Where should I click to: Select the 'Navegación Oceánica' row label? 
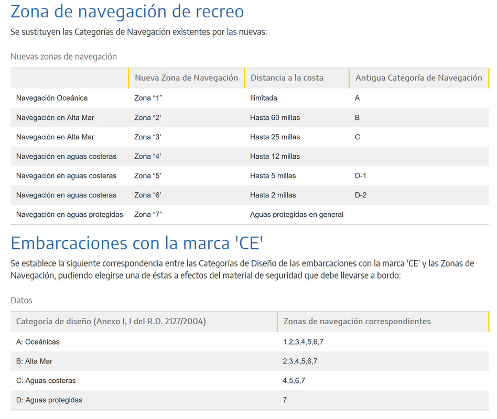(52, 98)
